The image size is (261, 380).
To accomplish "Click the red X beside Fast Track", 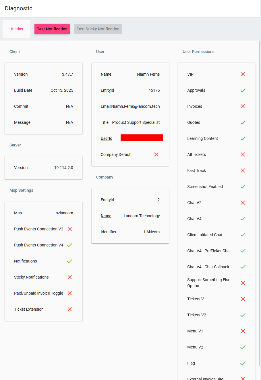I will pos(243,171).
